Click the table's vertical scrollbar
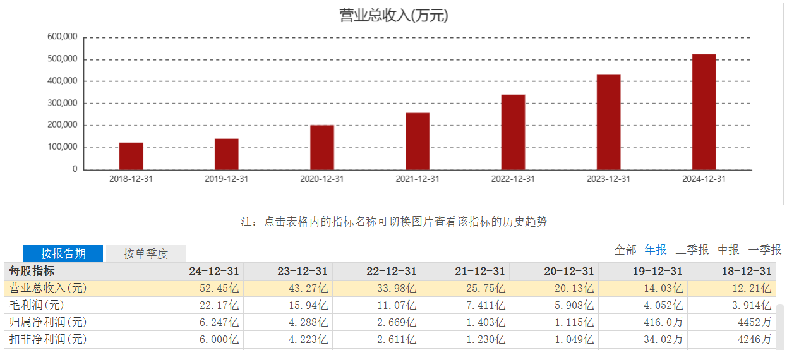Screen dimensions: 787x350 click(781, 325)
